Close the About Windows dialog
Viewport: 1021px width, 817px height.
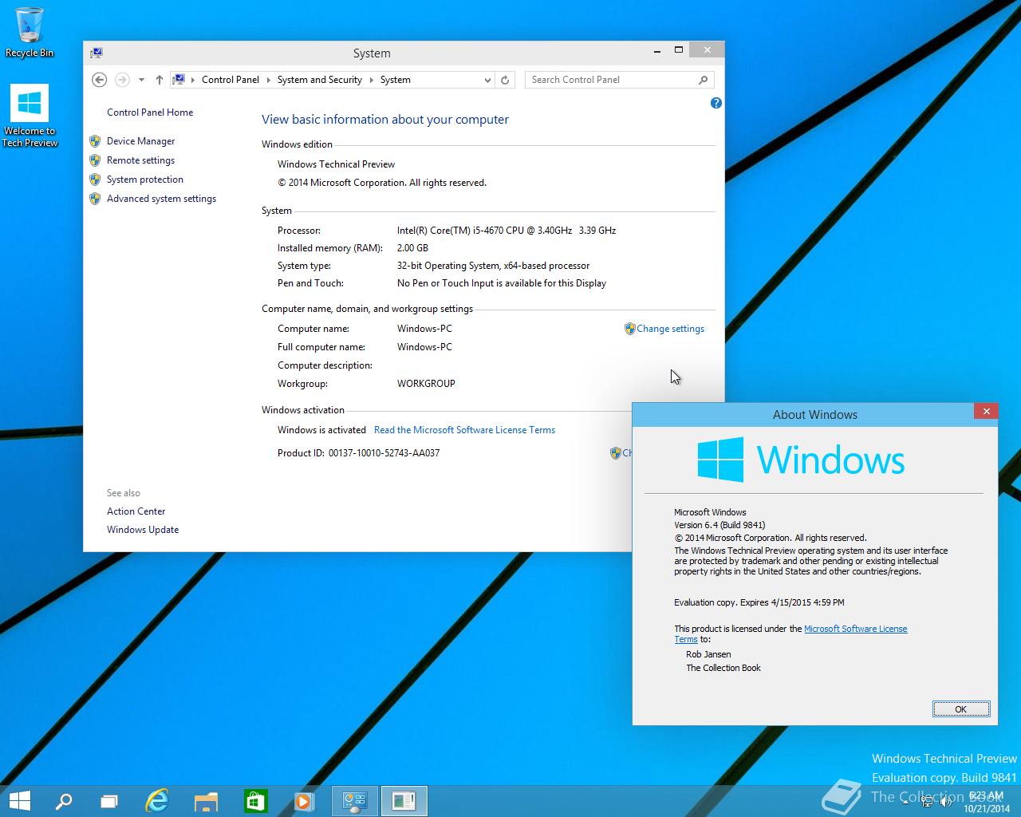click(x=986, y=411)
